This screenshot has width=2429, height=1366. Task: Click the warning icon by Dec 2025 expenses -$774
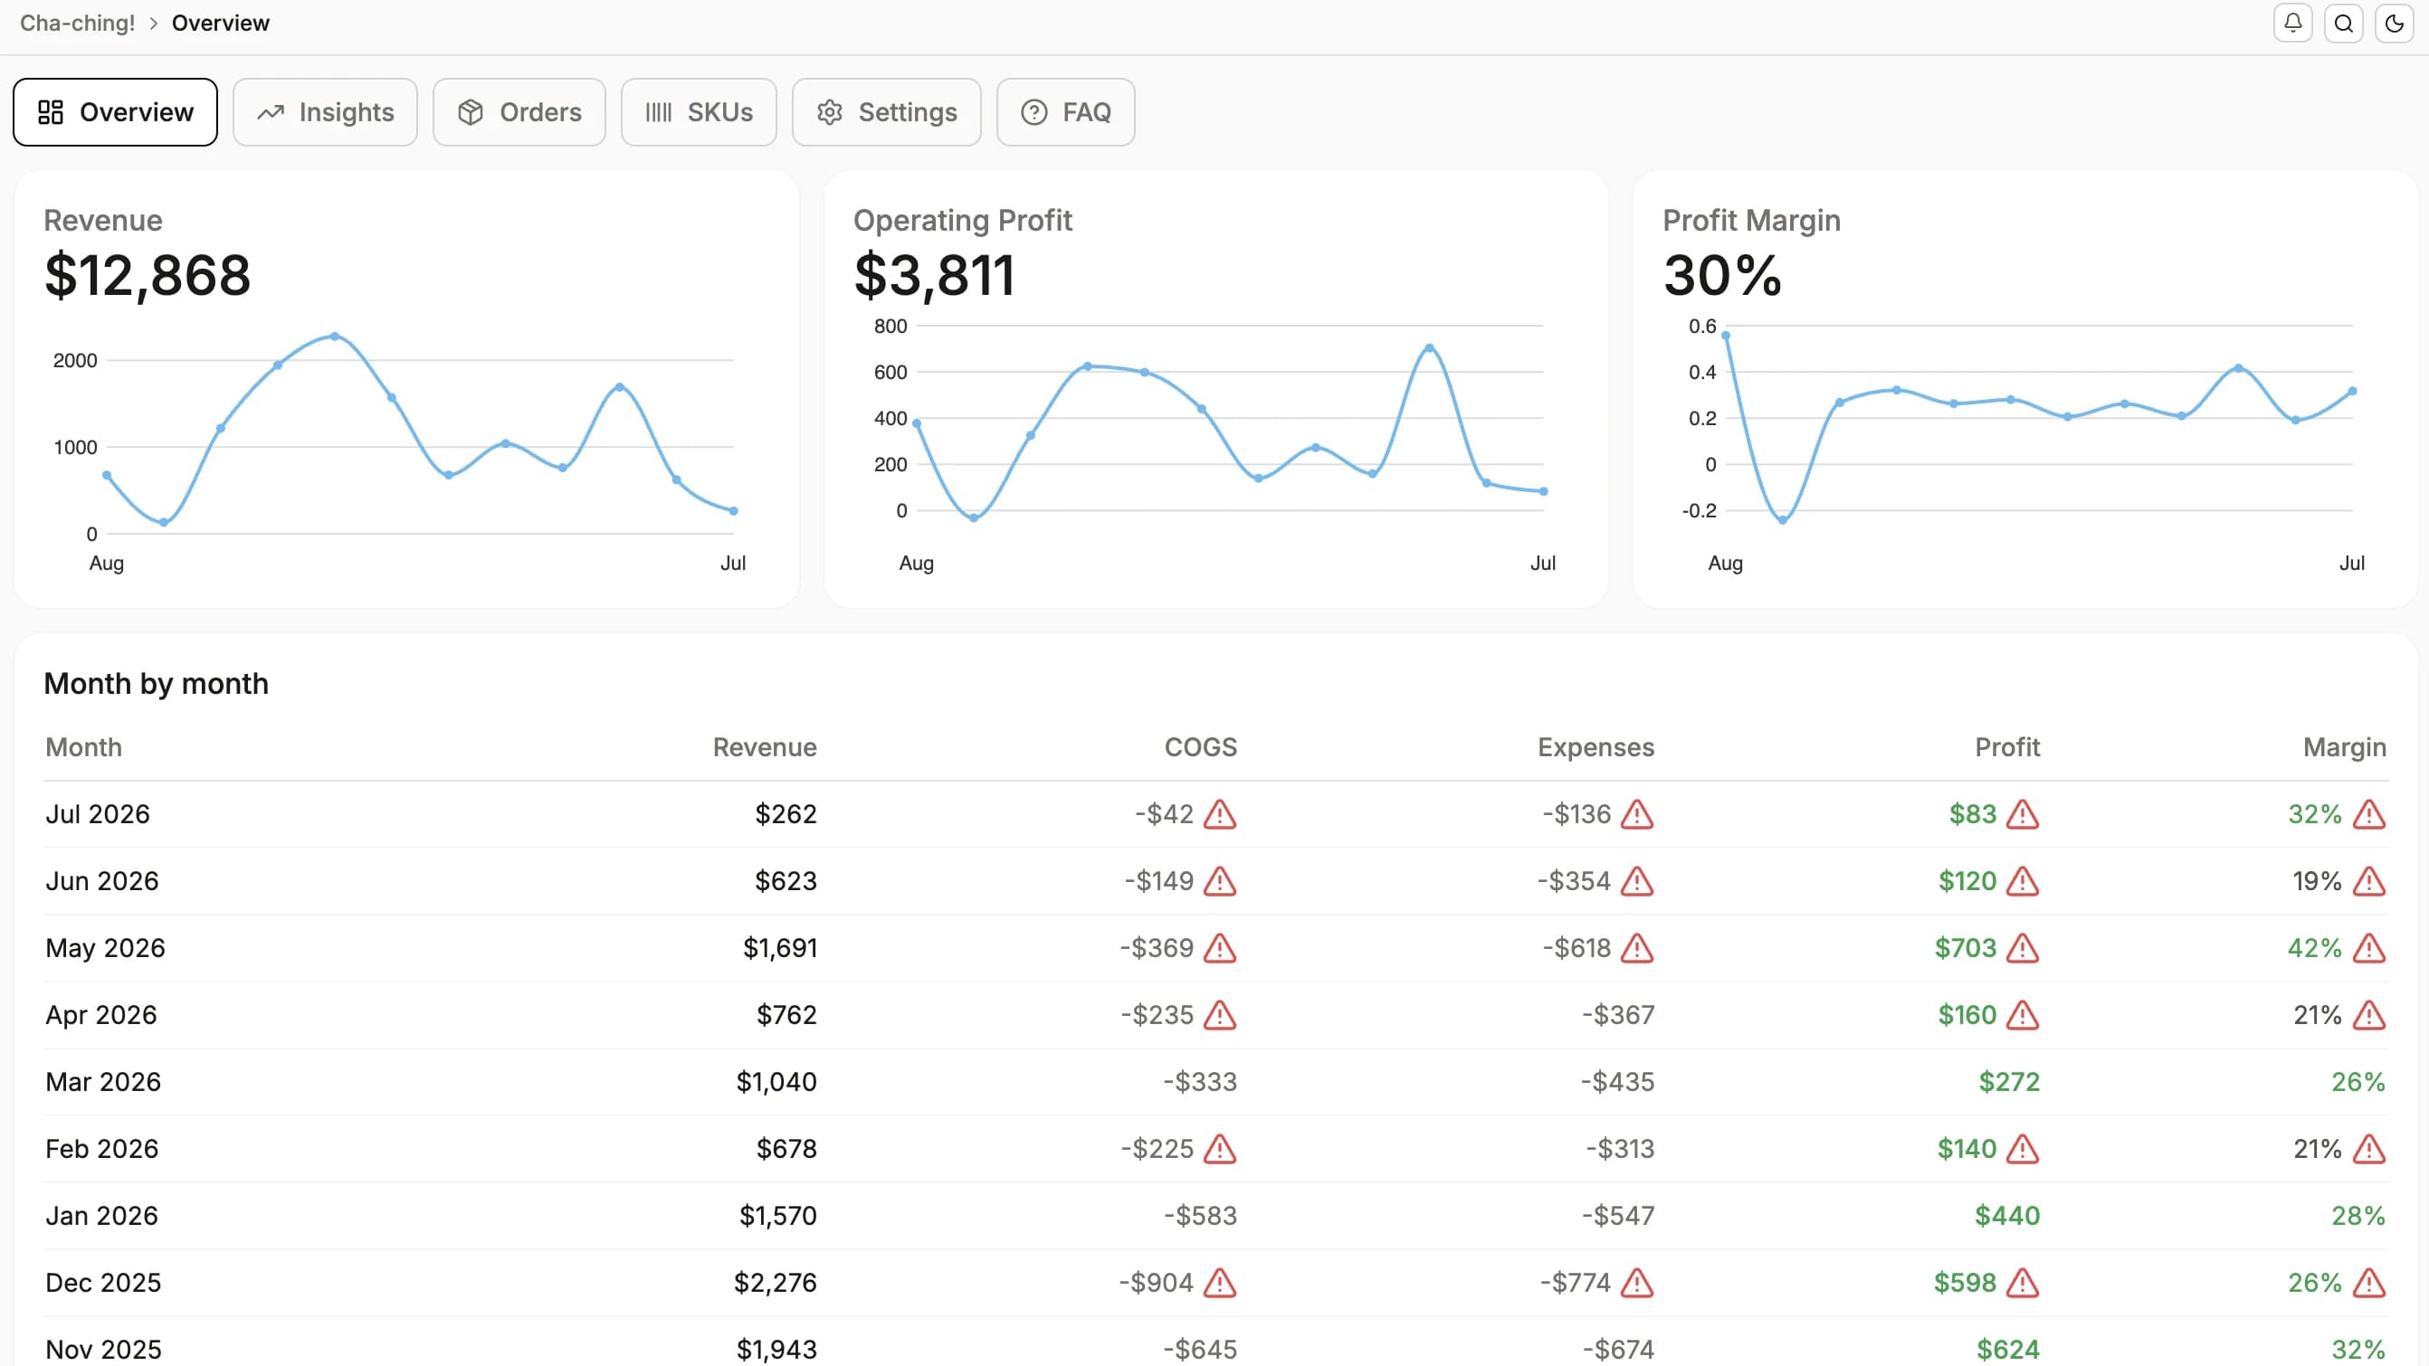[x=1637, y=1282]
